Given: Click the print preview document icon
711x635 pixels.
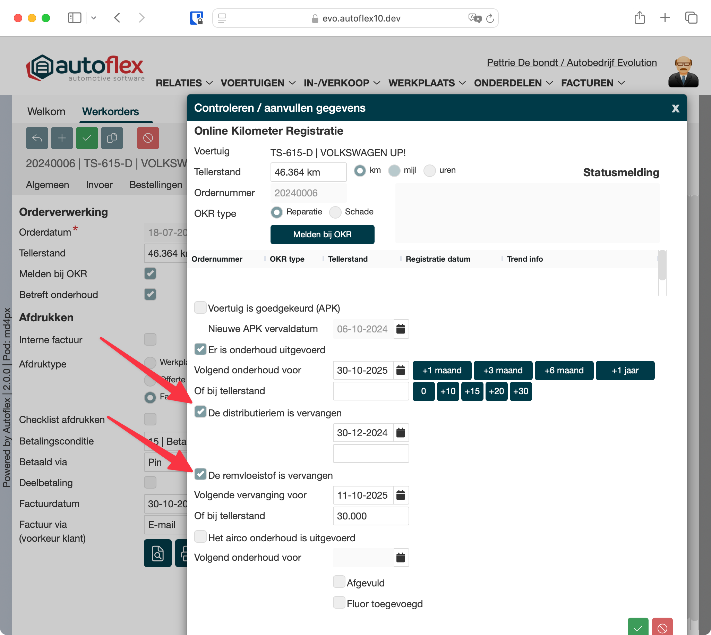Looking at the screenshot, I should 157,553.
